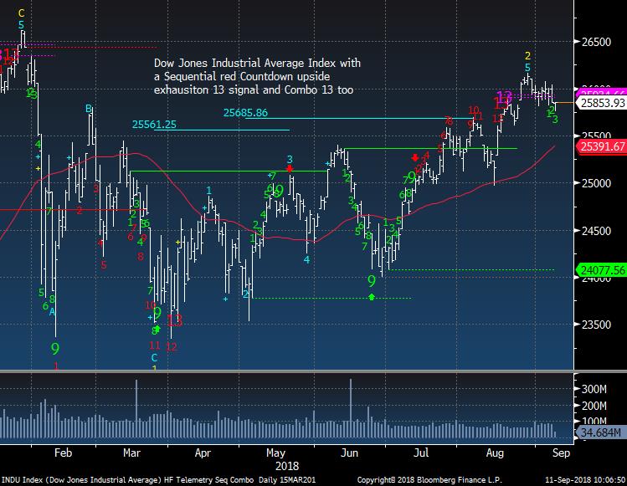Click the 200M volume axis label
Image resolution: width=627 pixels, height=486 pixels.
click(594, 406)
